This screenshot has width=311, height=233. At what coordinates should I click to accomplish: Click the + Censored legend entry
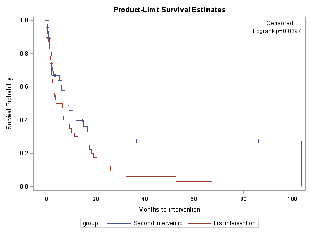coord(277,23)
